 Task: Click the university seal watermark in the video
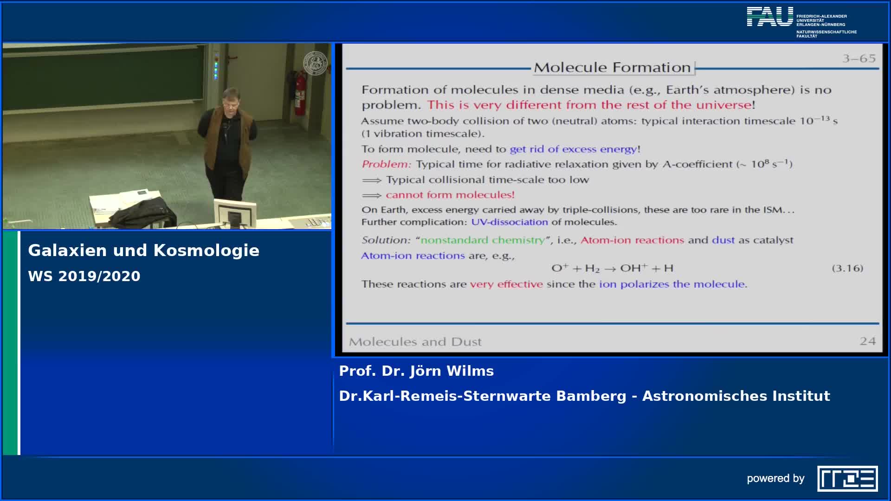(315, 63)
